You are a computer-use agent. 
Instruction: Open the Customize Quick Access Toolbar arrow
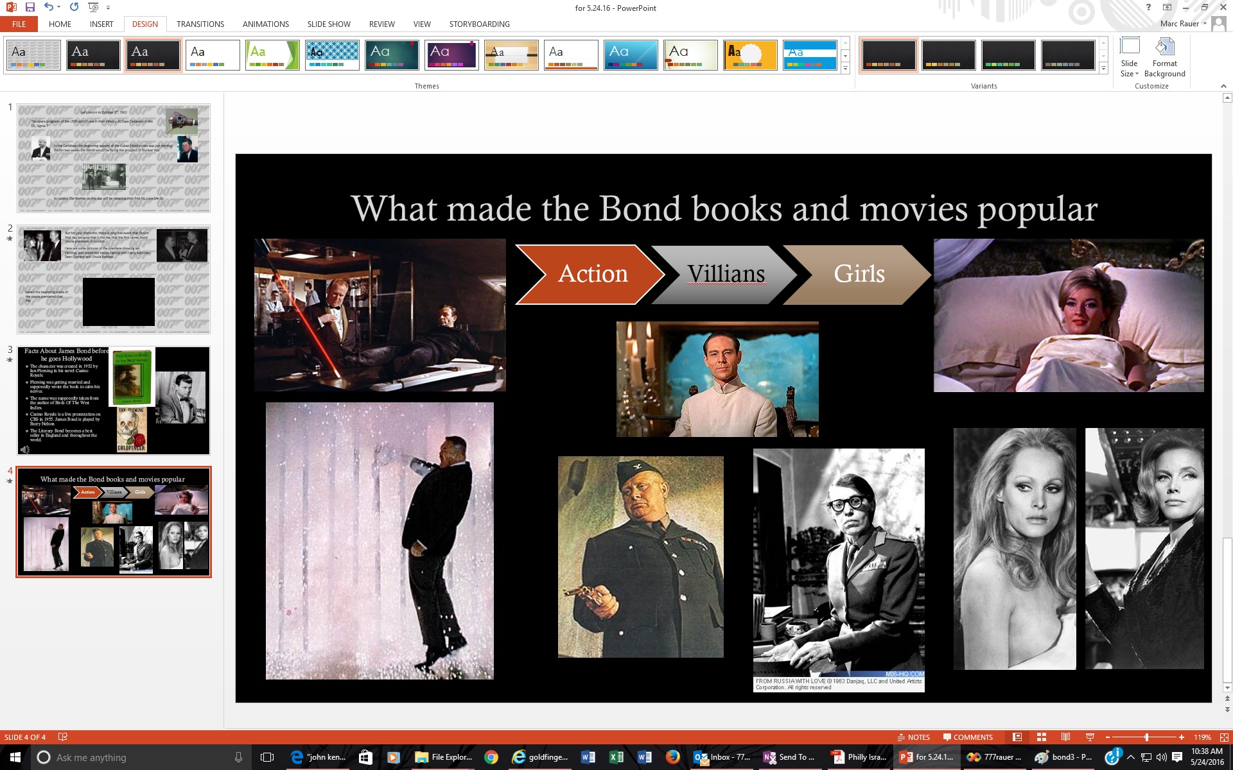pyautogui.click(x=108, y=8)
